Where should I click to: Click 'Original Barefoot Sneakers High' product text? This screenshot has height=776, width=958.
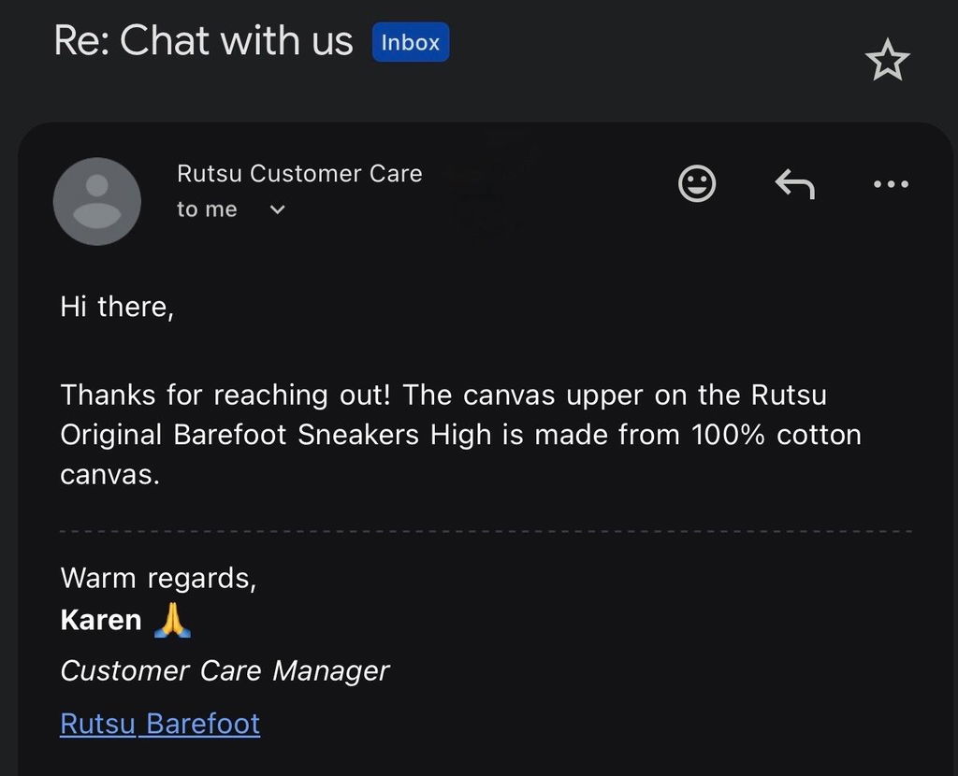[x=276, y=436]
